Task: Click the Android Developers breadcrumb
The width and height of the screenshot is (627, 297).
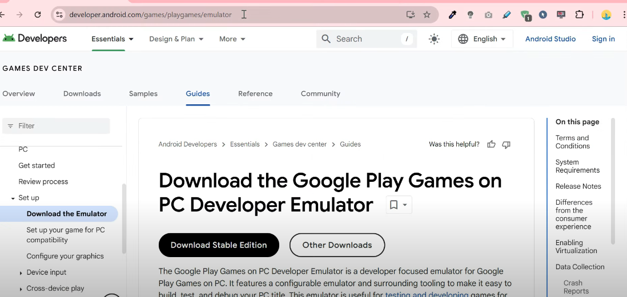Action: pos(187,144)
